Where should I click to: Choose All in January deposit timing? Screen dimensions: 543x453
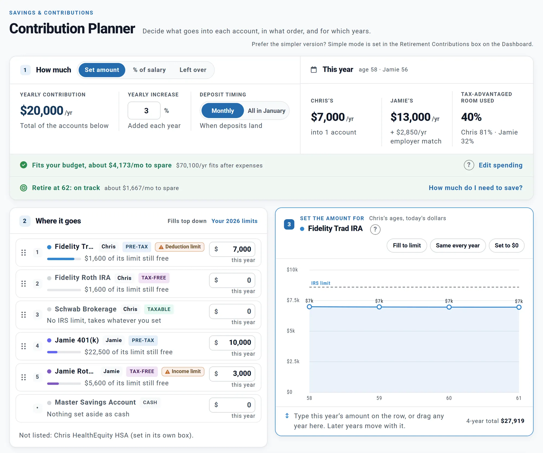tap(266, 111)
